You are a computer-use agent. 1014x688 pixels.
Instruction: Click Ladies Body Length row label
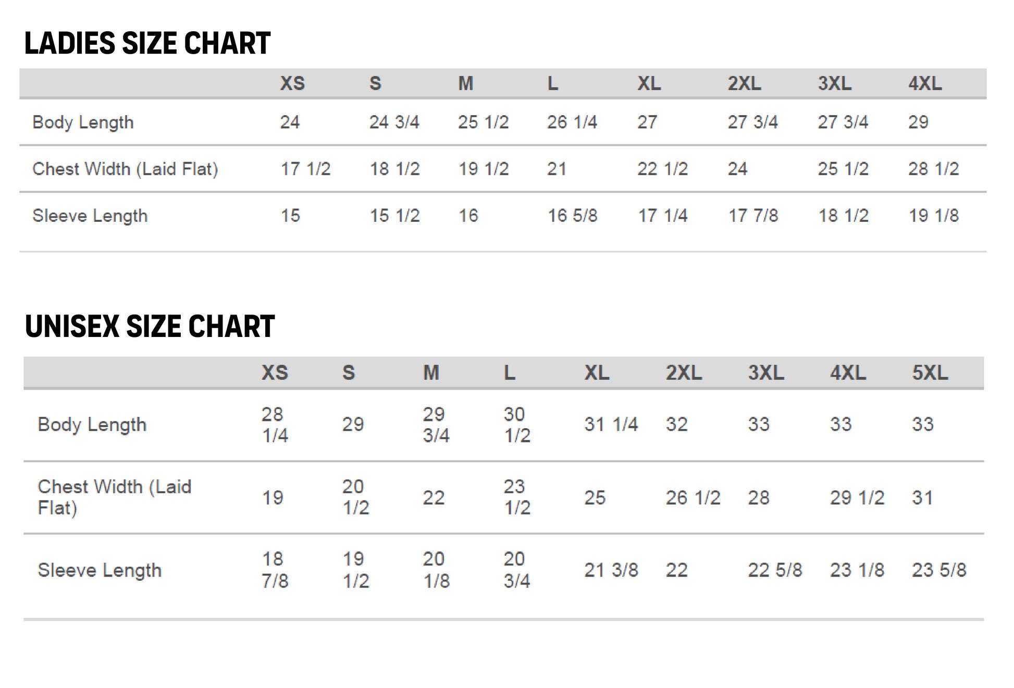[83, 122]
